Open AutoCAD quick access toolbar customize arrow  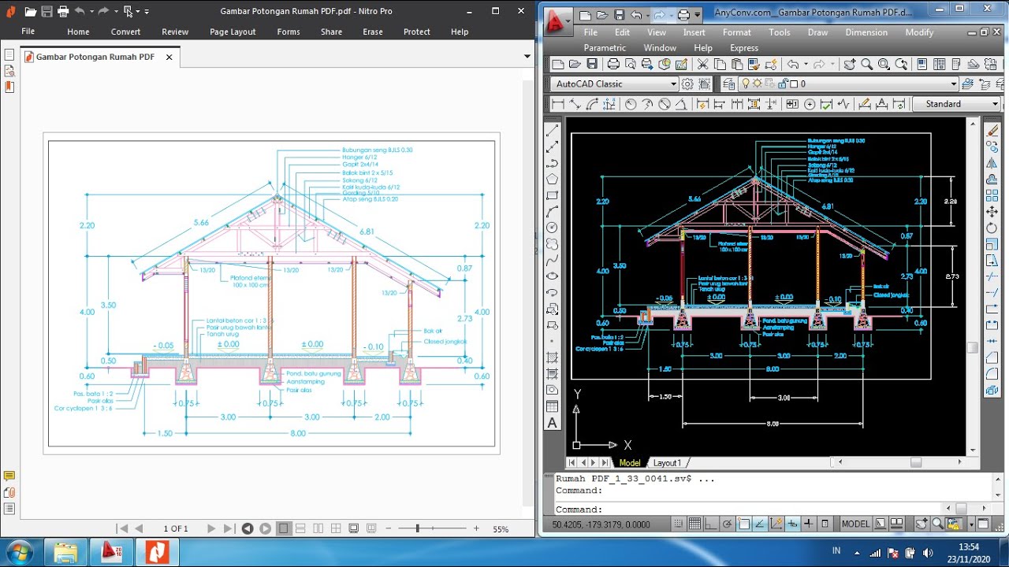(x=698, y=14)
